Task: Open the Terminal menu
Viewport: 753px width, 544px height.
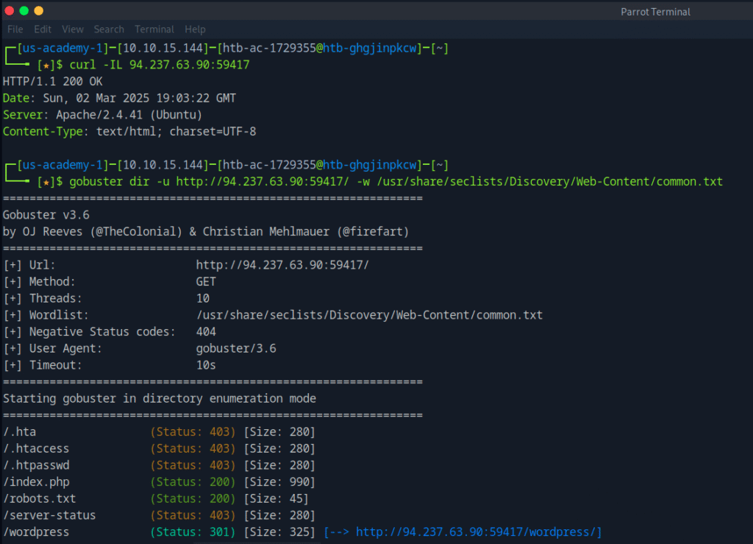Action: 154,29
